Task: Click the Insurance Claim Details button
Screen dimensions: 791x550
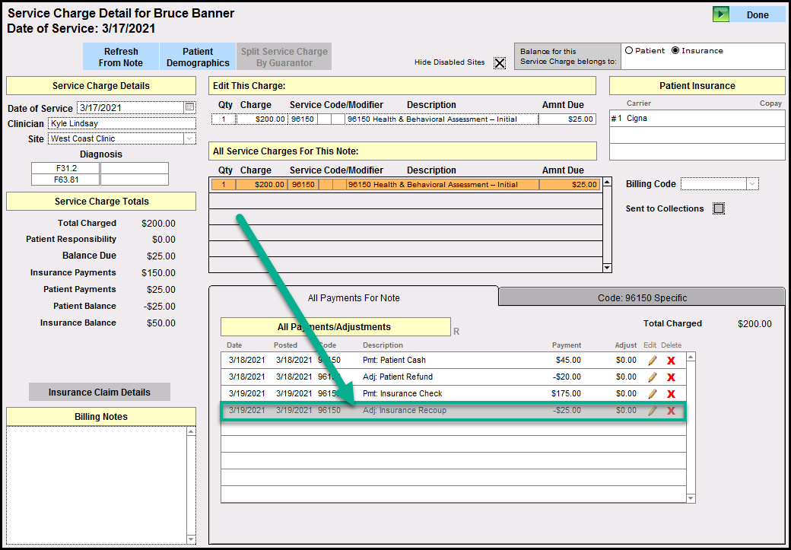Action: (x=100, y=393)
